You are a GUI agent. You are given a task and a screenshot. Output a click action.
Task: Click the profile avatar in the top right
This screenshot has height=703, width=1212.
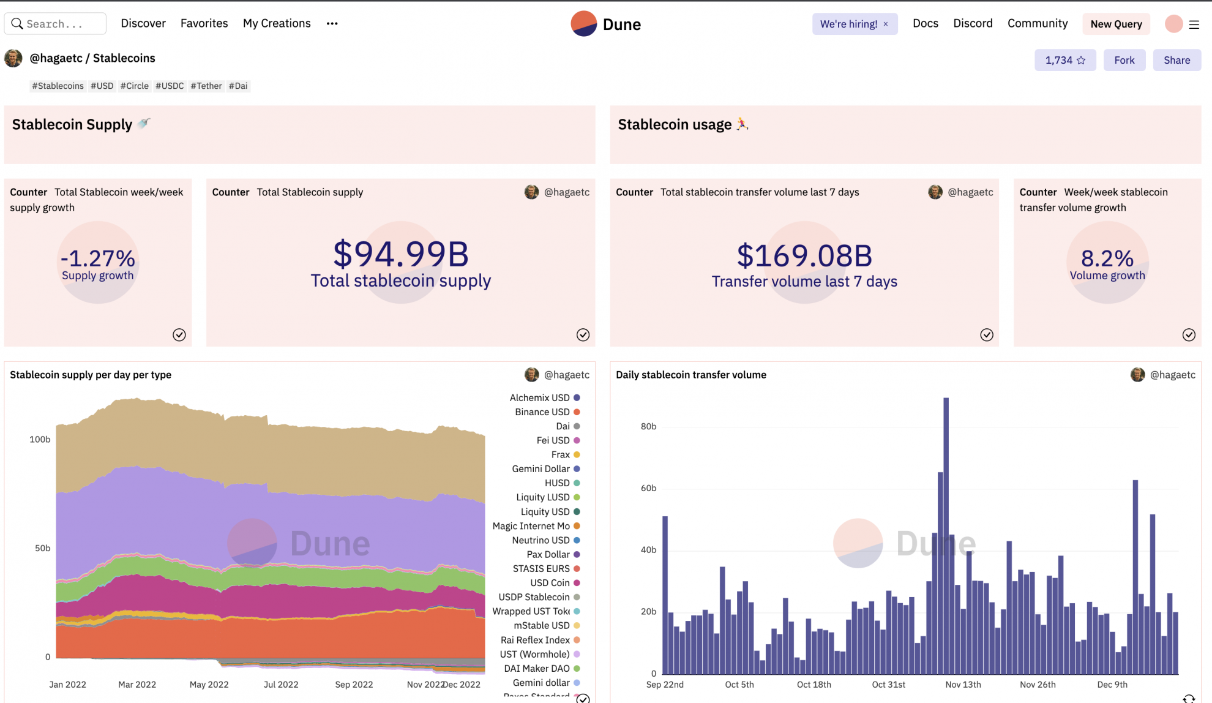[x=1173, y=23]
